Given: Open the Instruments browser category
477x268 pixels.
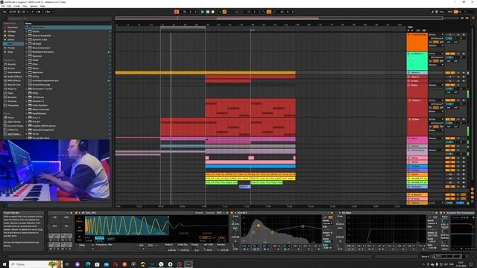Looking at the screenshot, I should (x=14, y=73).
